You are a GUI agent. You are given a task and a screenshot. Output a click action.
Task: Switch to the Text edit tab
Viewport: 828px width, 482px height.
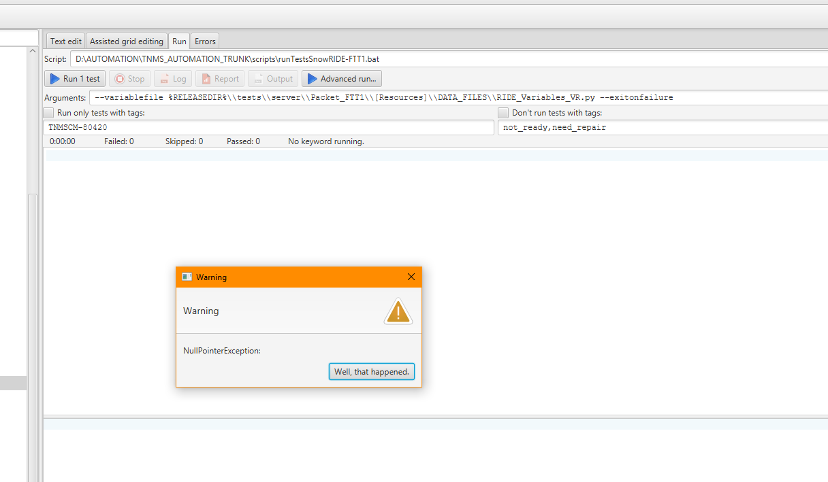66,41
